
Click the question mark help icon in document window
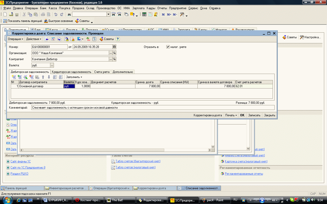[x=118, y=39]
